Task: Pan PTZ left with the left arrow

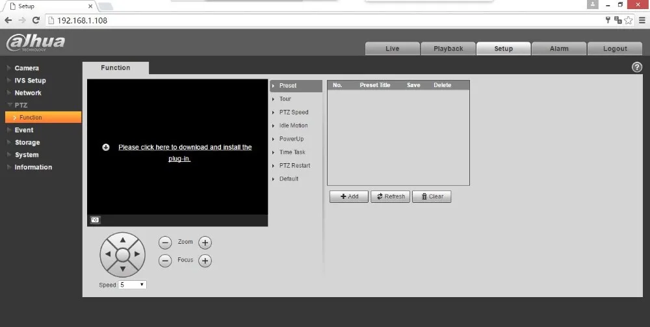Action: [x=108, y=254]
